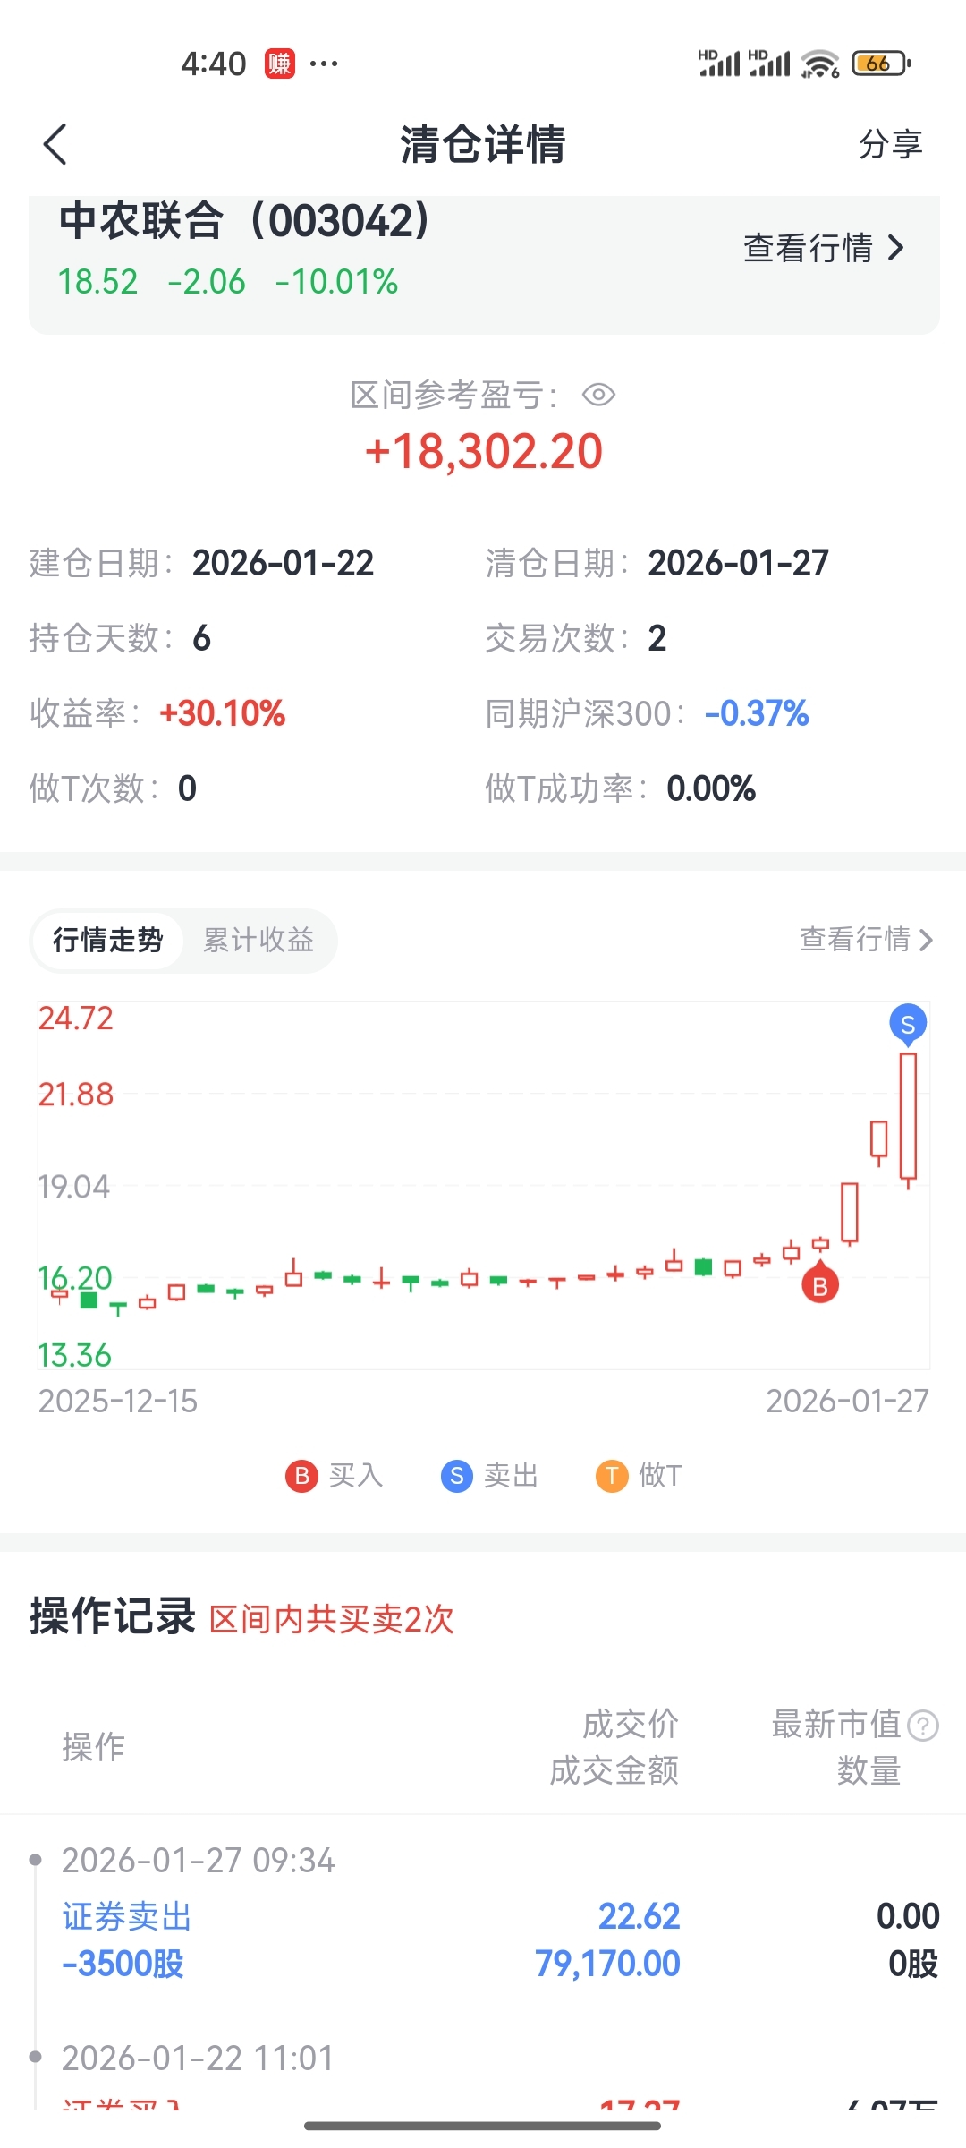The width and height of the screenshot is (966, 2148).
Task: Tap the 分享 share button
Action: point(890,144)
